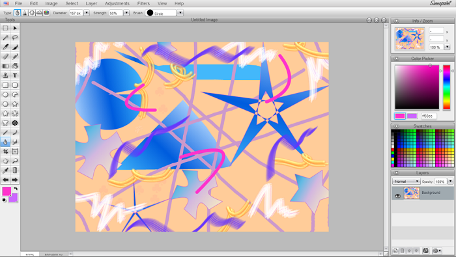Open the Image menu
Viewport: 456px width, 257px height.
click(51, 3)
